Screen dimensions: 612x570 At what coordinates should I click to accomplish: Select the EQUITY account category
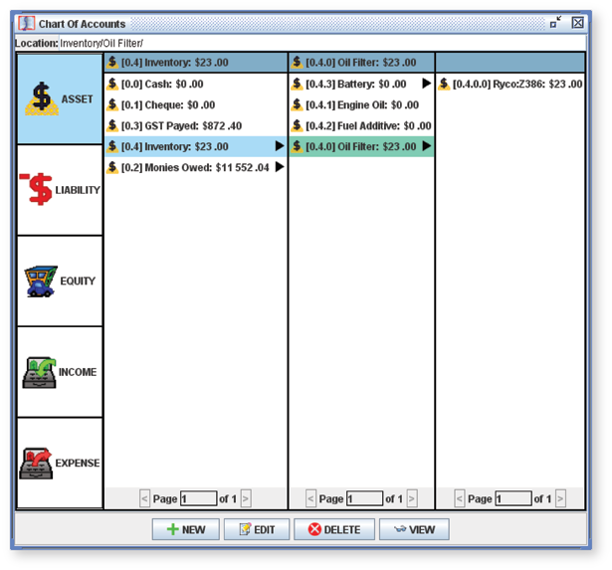[60, 281]
